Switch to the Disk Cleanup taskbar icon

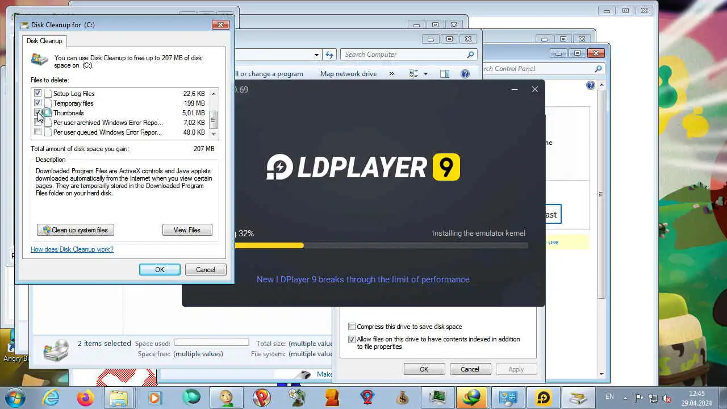578,398
